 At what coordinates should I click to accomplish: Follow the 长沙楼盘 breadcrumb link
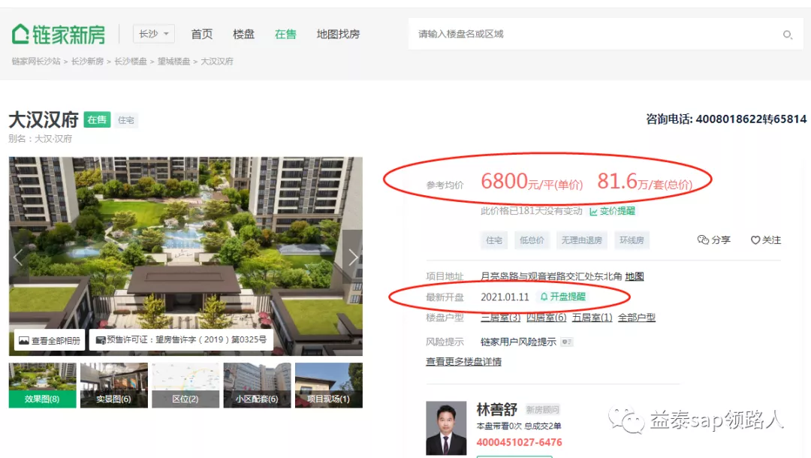click(x=131, y=61)
